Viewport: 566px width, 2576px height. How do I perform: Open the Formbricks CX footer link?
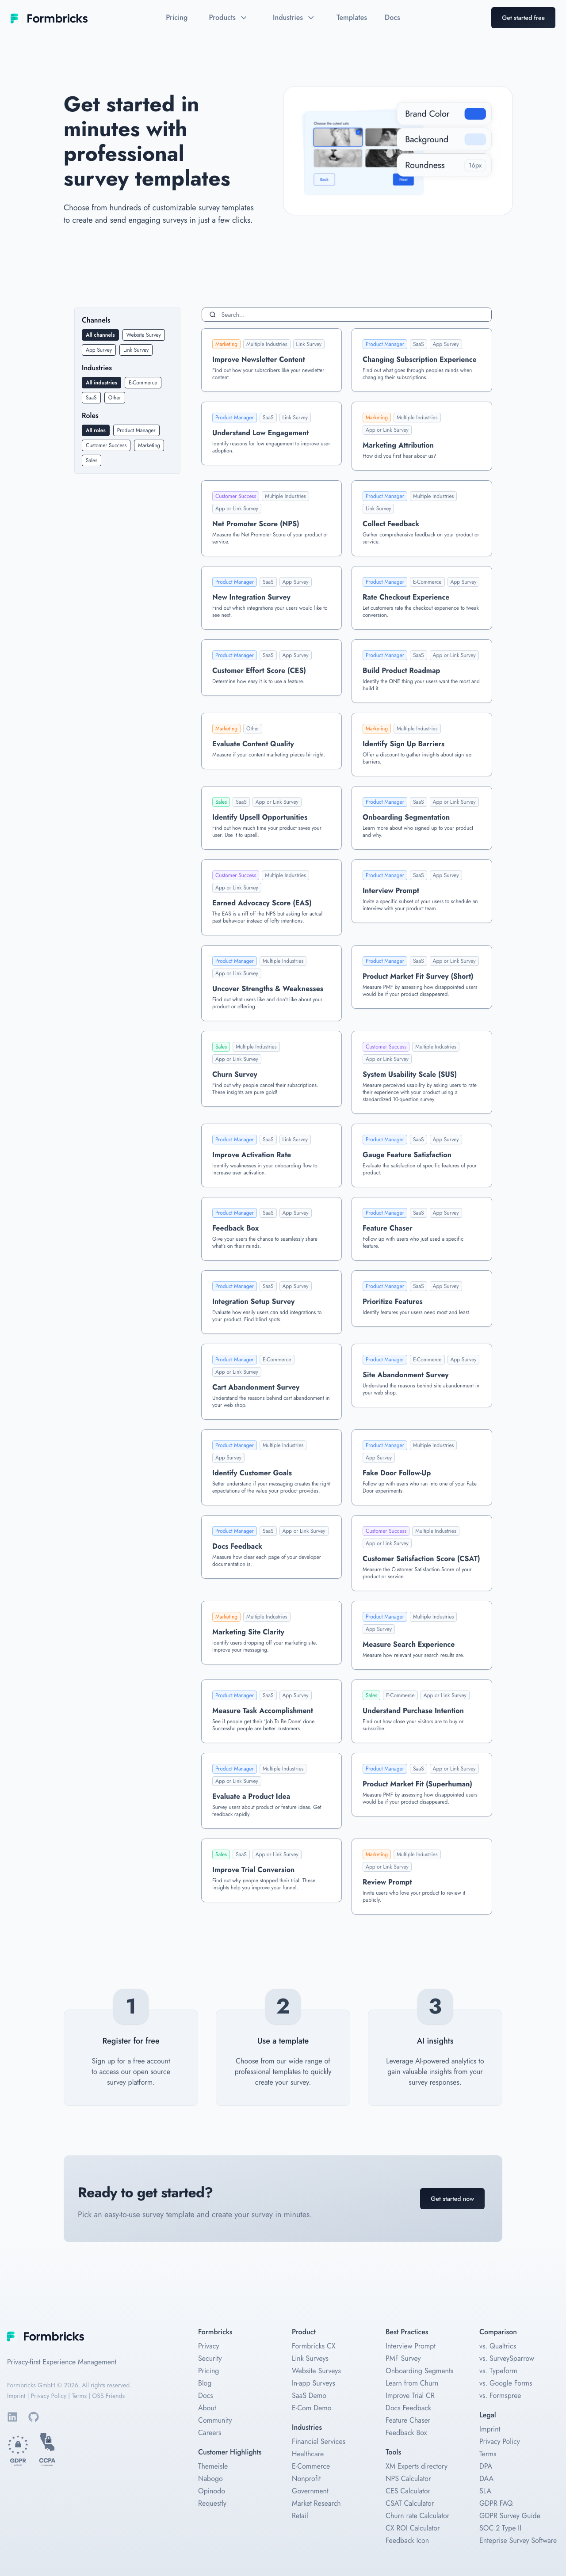pyautogui.click(x=314, y=2346)
